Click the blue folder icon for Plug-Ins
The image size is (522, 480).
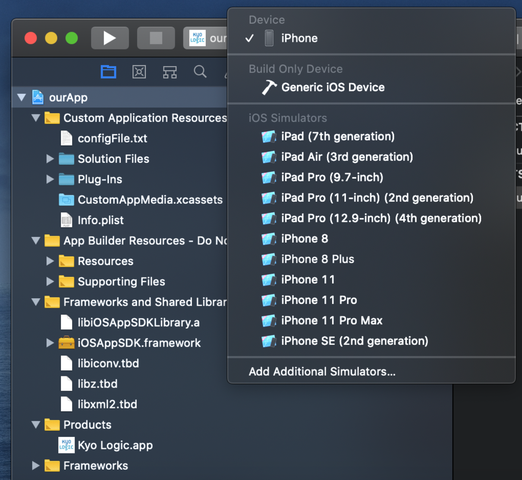pyautogui.click(x=66, y=179)
